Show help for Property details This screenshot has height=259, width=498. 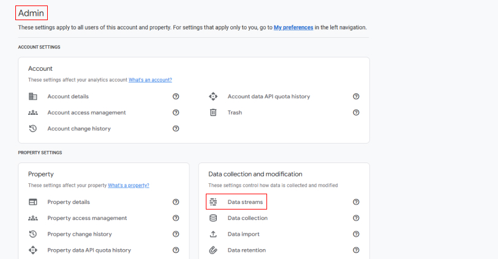point(176,202)
